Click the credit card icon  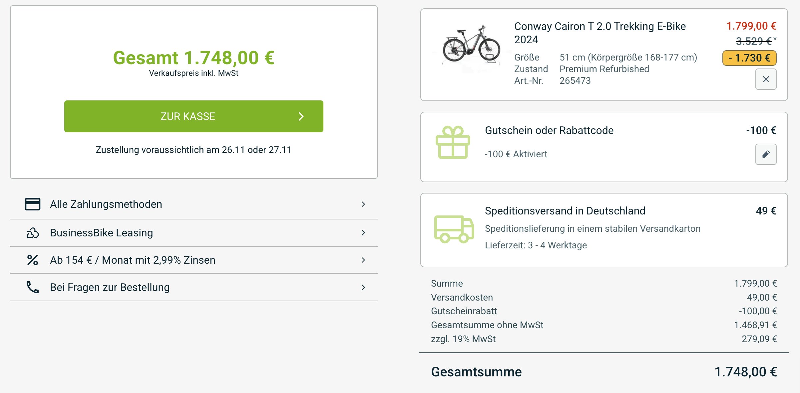[x=33, y=204]
